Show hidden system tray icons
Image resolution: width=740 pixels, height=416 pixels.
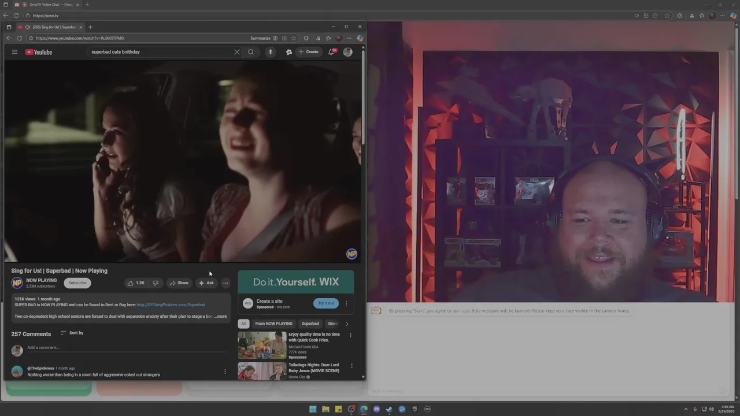pyautogui.click(x=686, y=409)
